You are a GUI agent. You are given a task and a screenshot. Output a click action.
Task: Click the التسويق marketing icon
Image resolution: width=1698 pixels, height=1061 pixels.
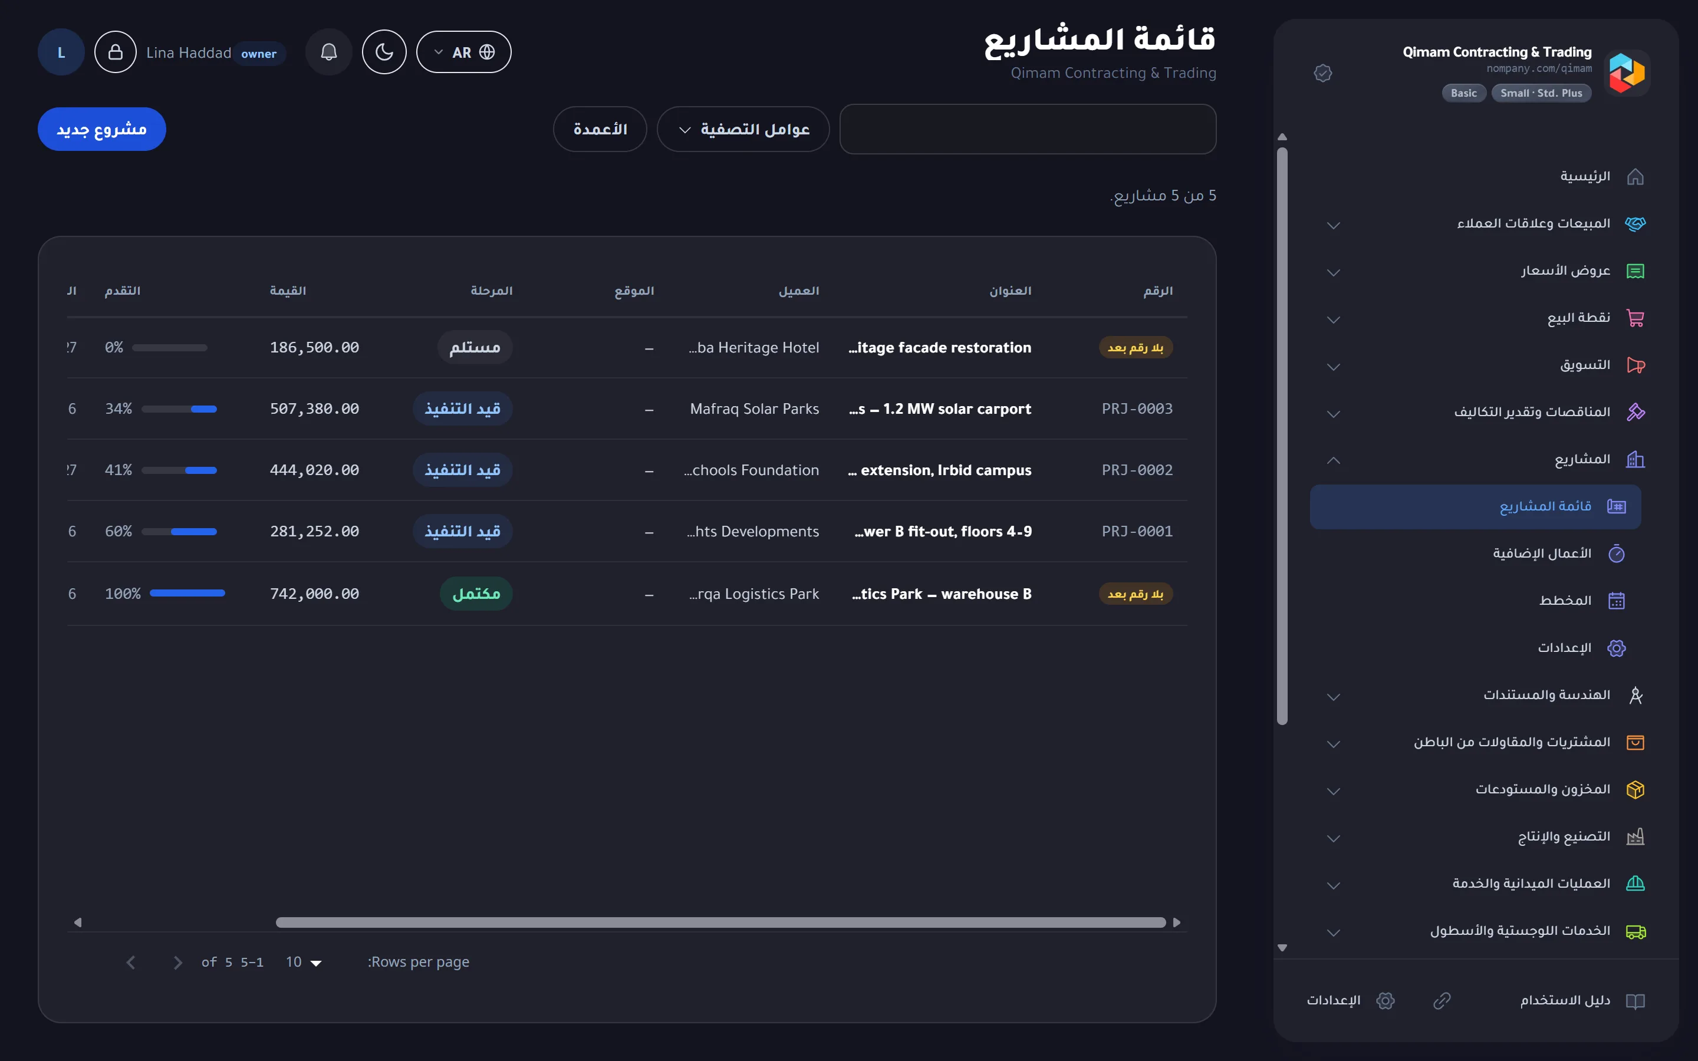coord(1635,365)
